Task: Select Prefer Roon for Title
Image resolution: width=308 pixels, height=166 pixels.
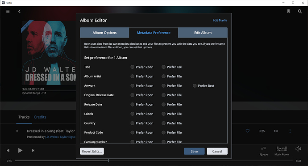Action: (x=133, y=67)
